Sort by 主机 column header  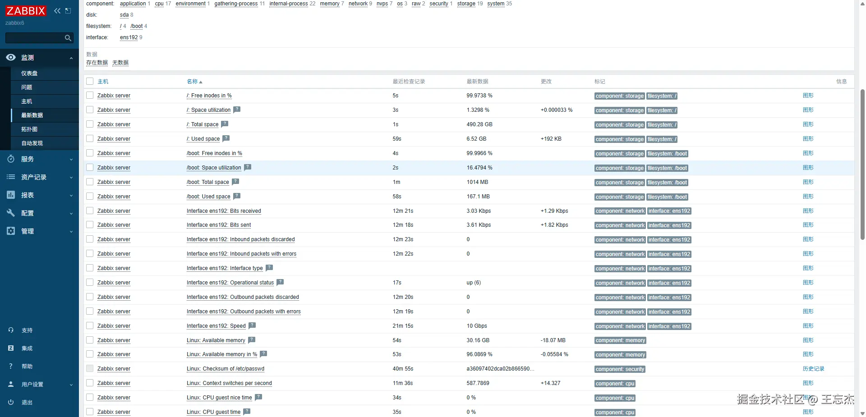click(x=103, y=82)
